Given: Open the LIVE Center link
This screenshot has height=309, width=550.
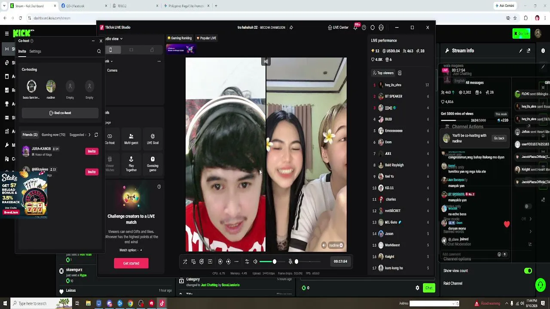Looking at the screenshot, I should click(338, 27).
